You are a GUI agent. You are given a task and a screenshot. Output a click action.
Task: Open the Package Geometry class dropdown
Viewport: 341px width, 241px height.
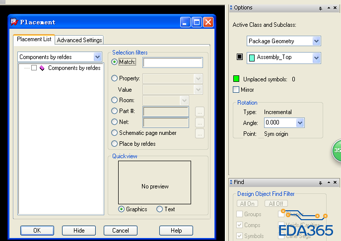click(316, 41)
